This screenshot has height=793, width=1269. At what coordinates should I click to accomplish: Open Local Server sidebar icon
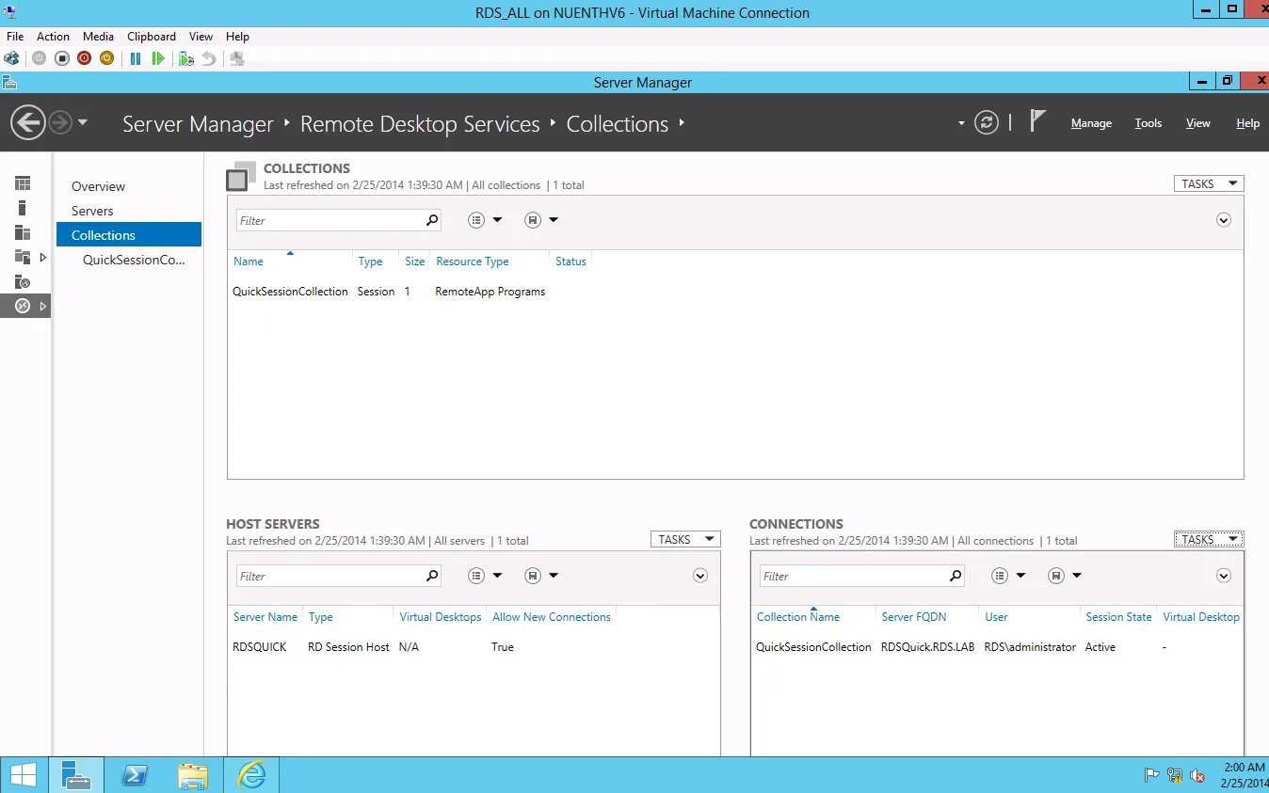point(23,208)
